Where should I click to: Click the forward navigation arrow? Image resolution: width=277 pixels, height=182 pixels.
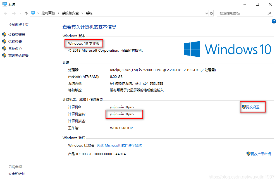tap(14, 13)
